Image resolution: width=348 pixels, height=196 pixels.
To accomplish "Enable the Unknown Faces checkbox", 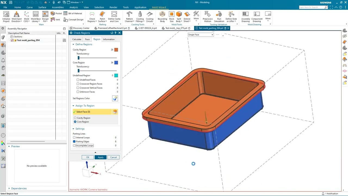I will click(x=78, y=92).
